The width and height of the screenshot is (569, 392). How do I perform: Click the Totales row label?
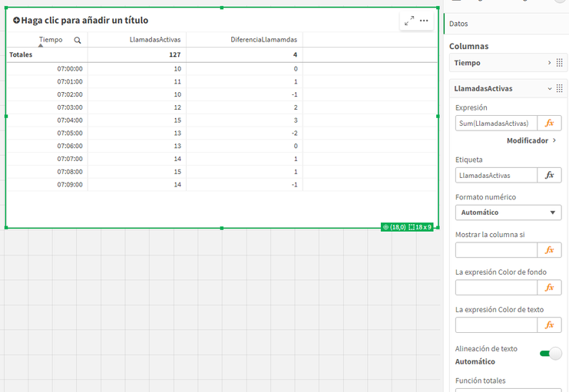click(x=21, y=54)
